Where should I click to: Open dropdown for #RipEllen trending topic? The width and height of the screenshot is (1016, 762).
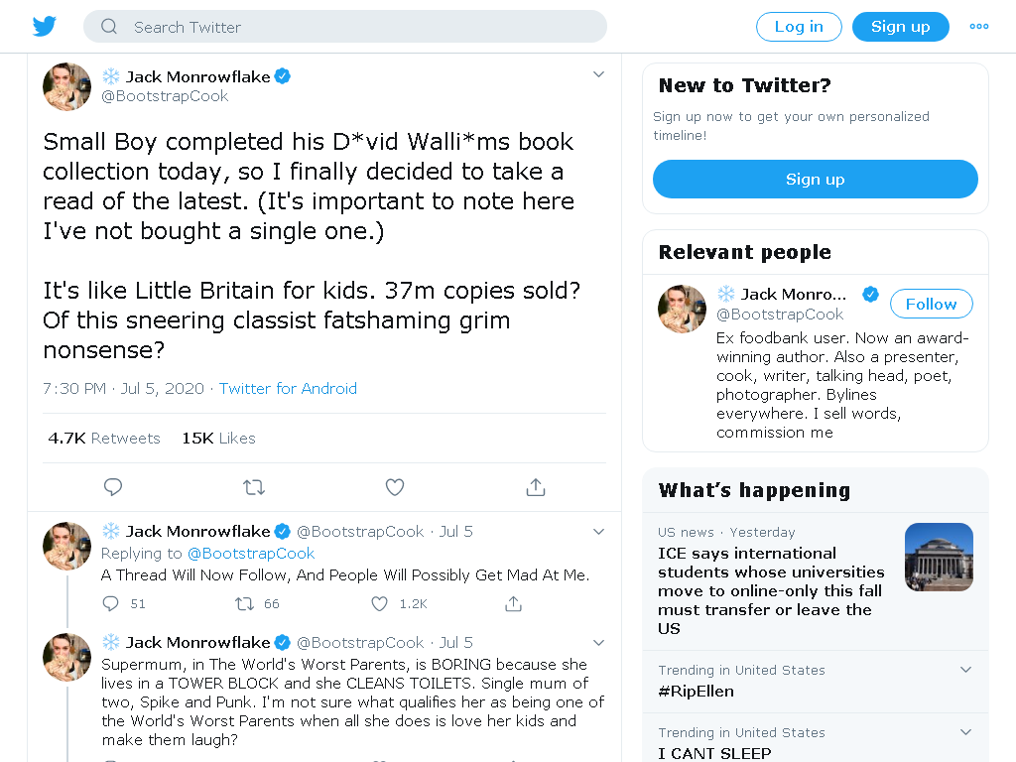pos(965,670)
